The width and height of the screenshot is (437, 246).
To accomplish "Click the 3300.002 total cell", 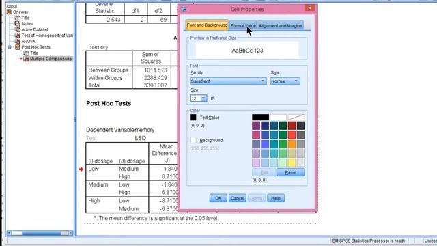I will (156, 85).
